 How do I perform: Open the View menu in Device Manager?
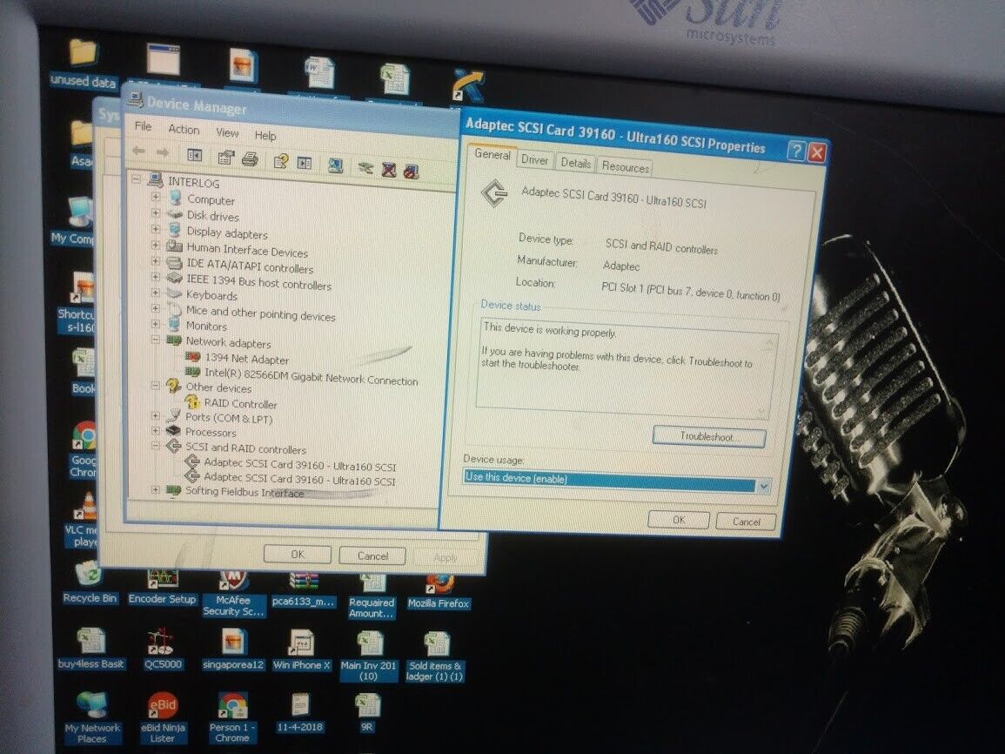[227, 132]
